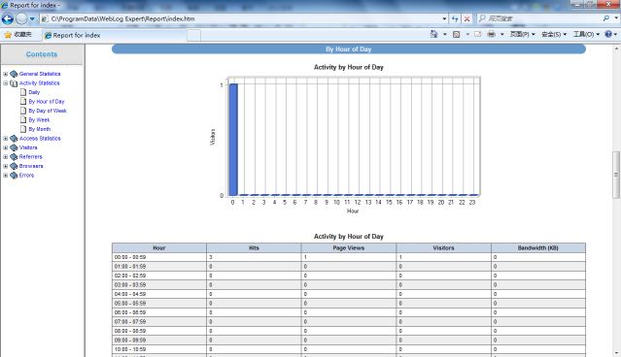Select the Report for index tab

(x=115, y=35)
